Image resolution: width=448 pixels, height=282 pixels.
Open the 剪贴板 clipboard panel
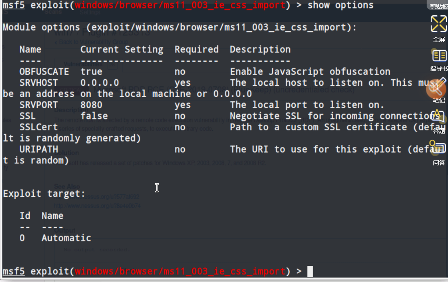(439, 6)
